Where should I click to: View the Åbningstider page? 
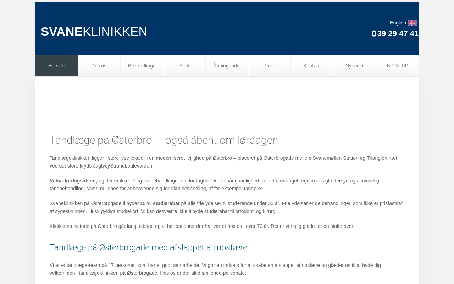227,66
